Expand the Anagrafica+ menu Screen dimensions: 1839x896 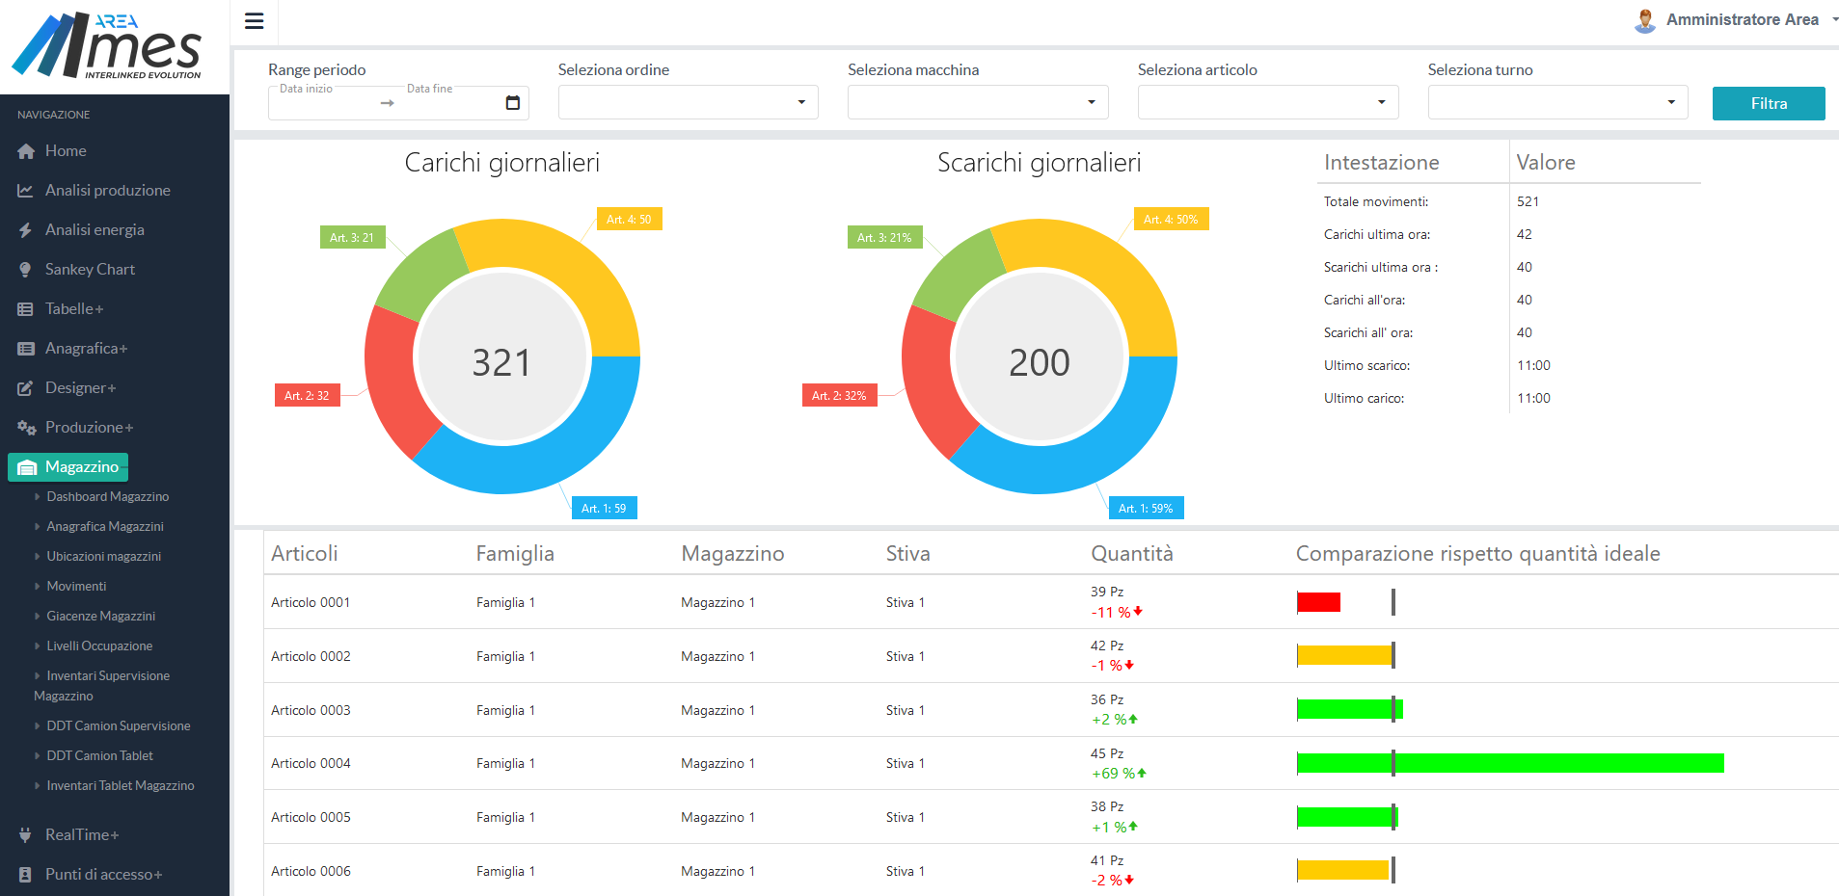(x=87, y=349)
